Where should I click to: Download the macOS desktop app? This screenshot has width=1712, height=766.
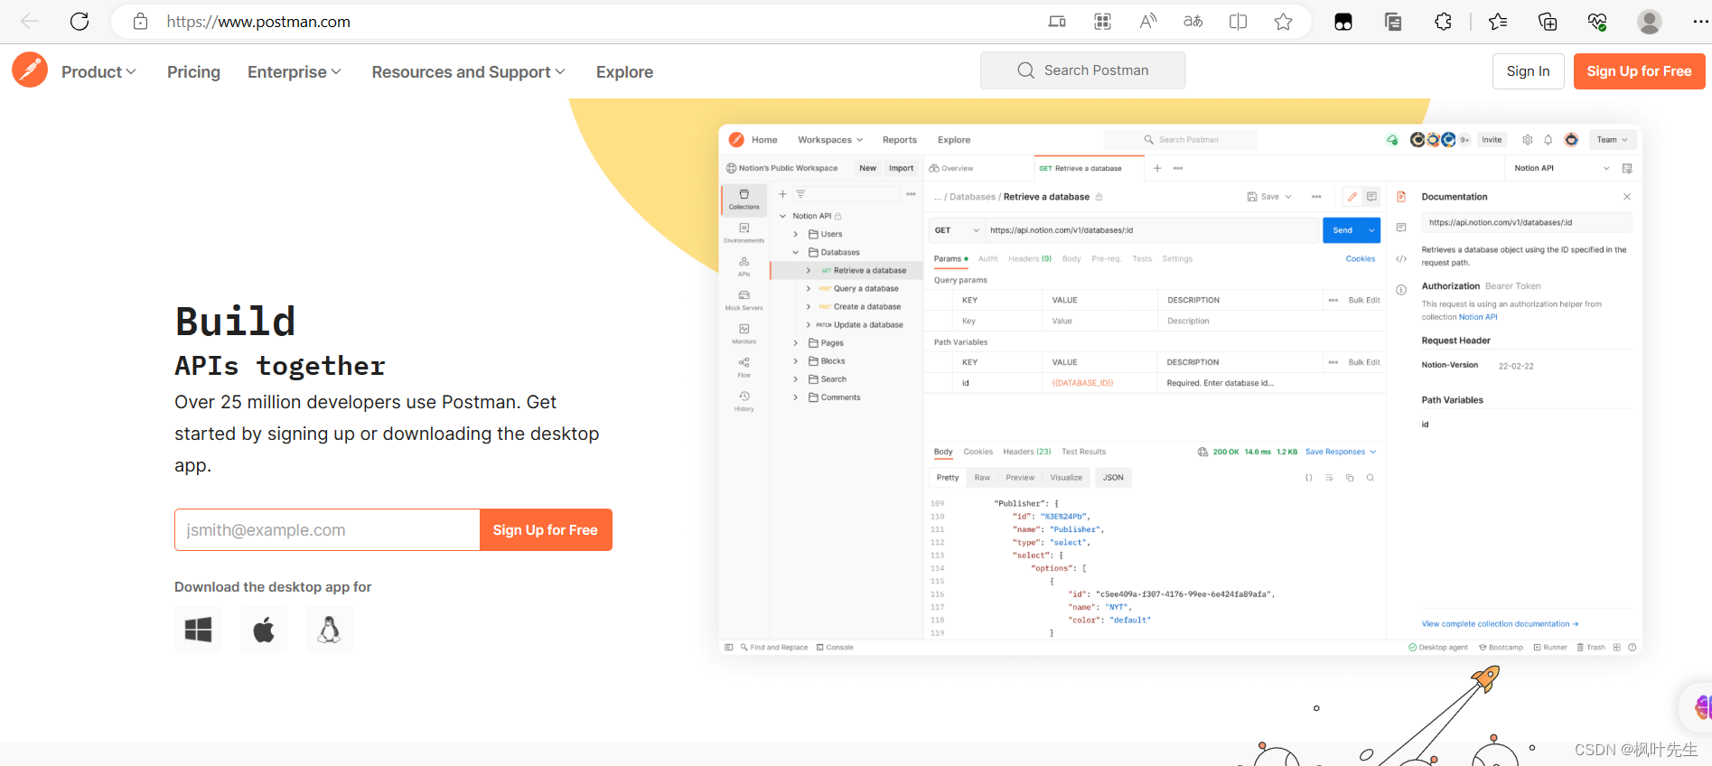click(264, 630)
